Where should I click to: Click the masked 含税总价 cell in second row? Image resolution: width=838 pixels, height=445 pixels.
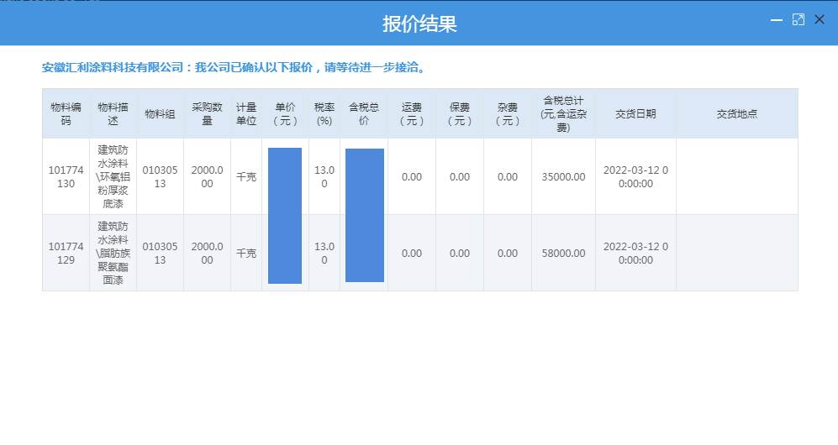point(364,252)
